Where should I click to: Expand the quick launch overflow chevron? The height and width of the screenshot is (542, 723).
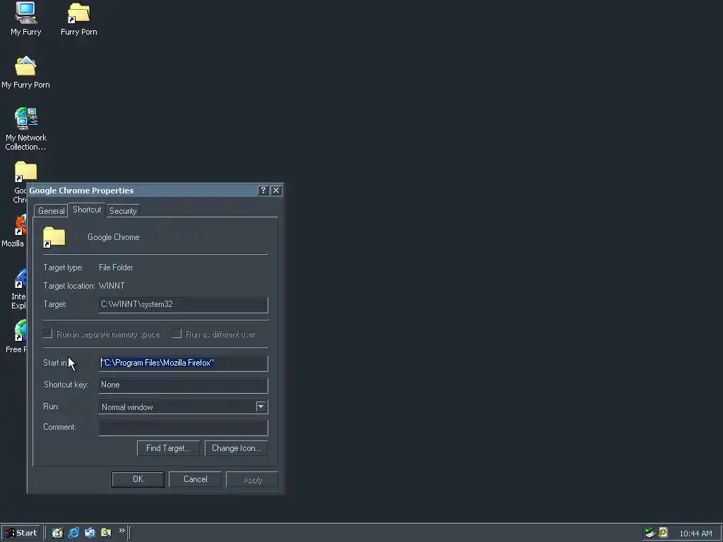[121, 531]
